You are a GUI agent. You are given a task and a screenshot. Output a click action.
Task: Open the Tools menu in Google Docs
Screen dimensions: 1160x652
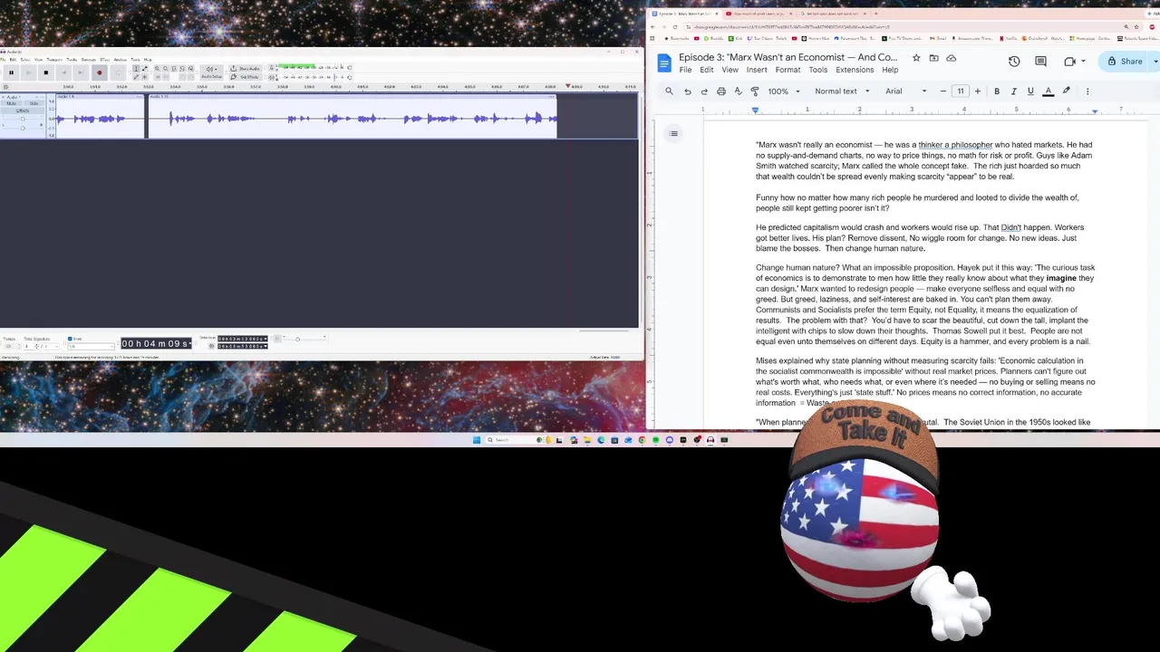click(x=818, y=70)
